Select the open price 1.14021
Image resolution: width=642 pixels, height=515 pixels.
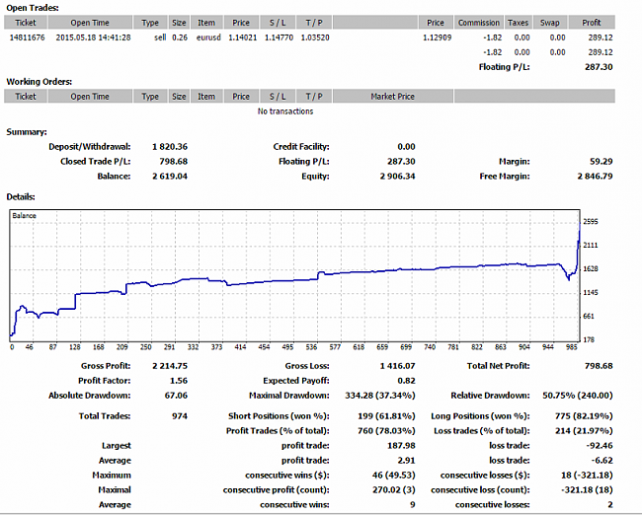[242, 37]
